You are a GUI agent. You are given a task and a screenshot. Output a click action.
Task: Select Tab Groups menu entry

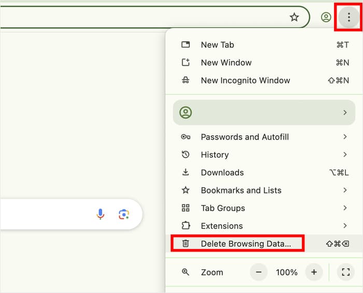pos(264,208)
